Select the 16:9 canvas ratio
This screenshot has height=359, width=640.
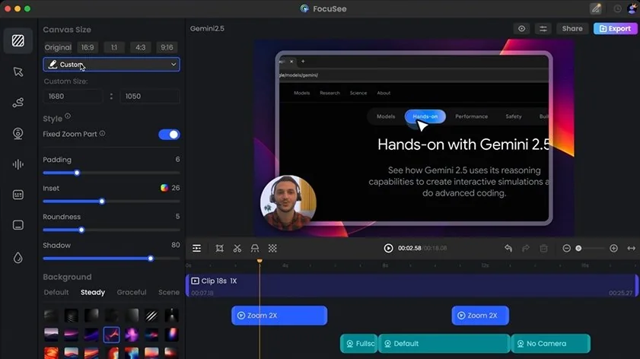click(88, 47)
